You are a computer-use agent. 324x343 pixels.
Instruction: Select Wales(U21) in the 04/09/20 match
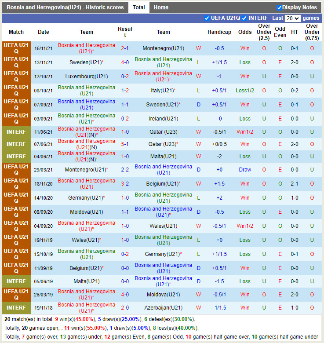(163, 226)
